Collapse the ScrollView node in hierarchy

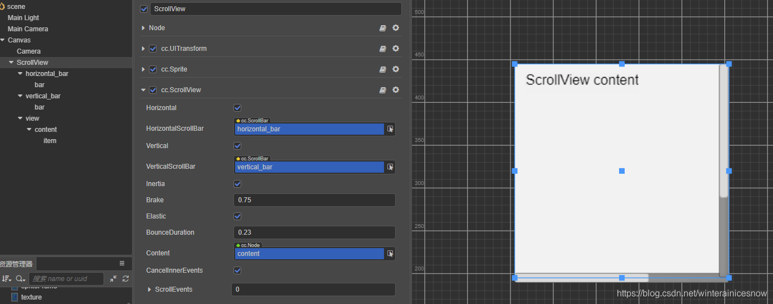click(11, 63)
